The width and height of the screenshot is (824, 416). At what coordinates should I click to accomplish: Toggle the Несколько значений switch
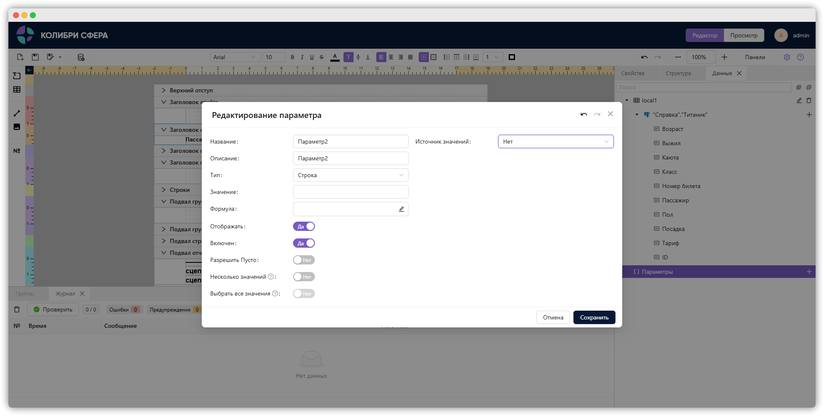304,277
